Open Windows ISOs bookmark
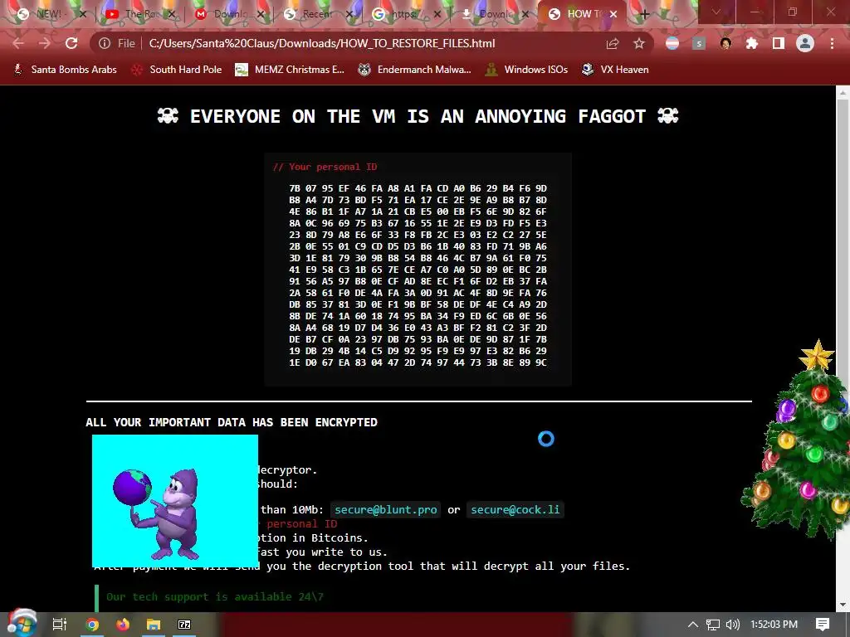This screenshot has height=637, width=850. point(526,70)
